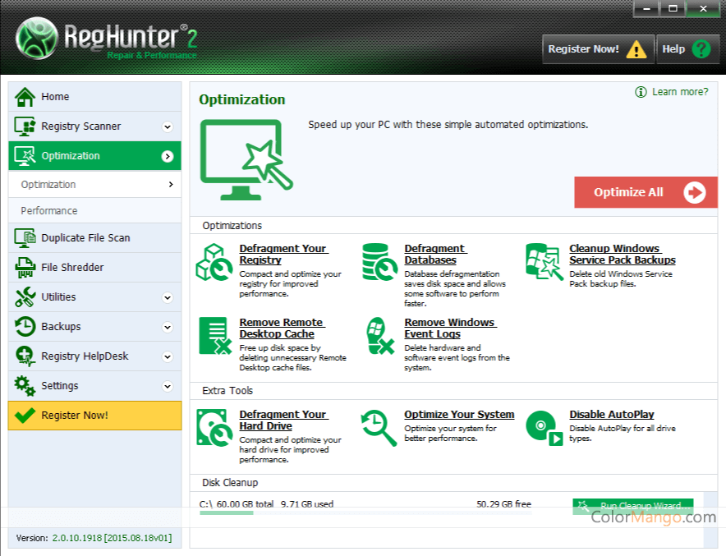
Task: Click the Optimization sidebar icon
Action: 25,156
